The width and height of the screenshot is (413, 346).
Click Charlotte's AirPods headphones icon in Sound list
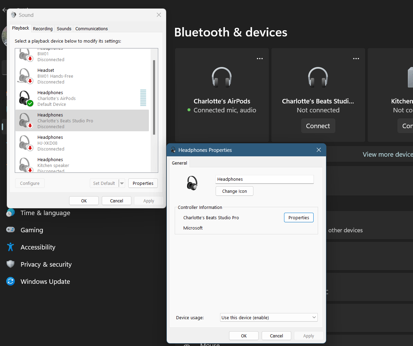click(x=25, y=99)
